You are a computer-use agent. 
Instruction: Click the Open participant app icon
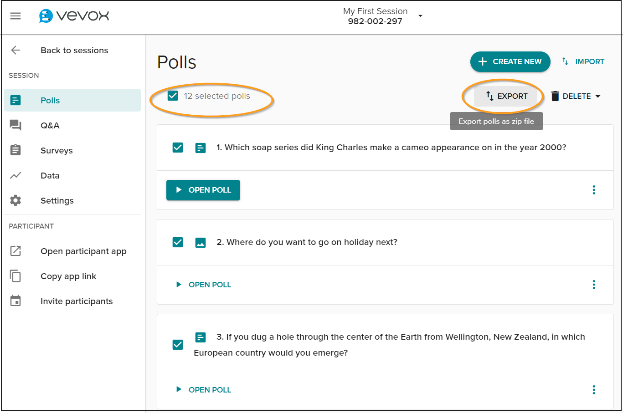[15, 251]
